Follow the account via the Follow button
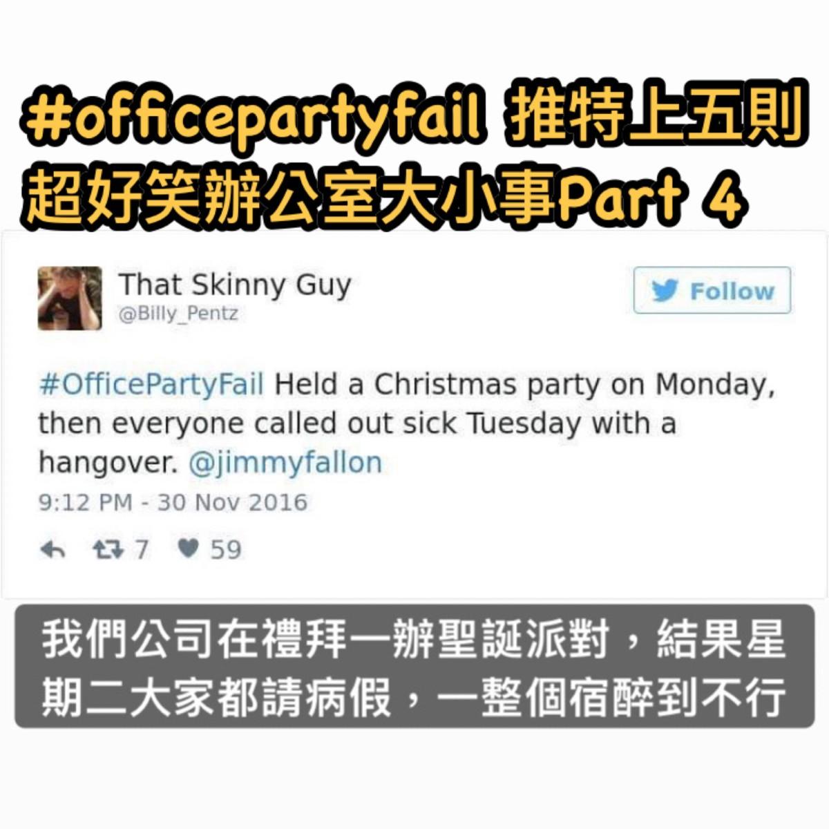829x829 pixels. coord(712,290)
